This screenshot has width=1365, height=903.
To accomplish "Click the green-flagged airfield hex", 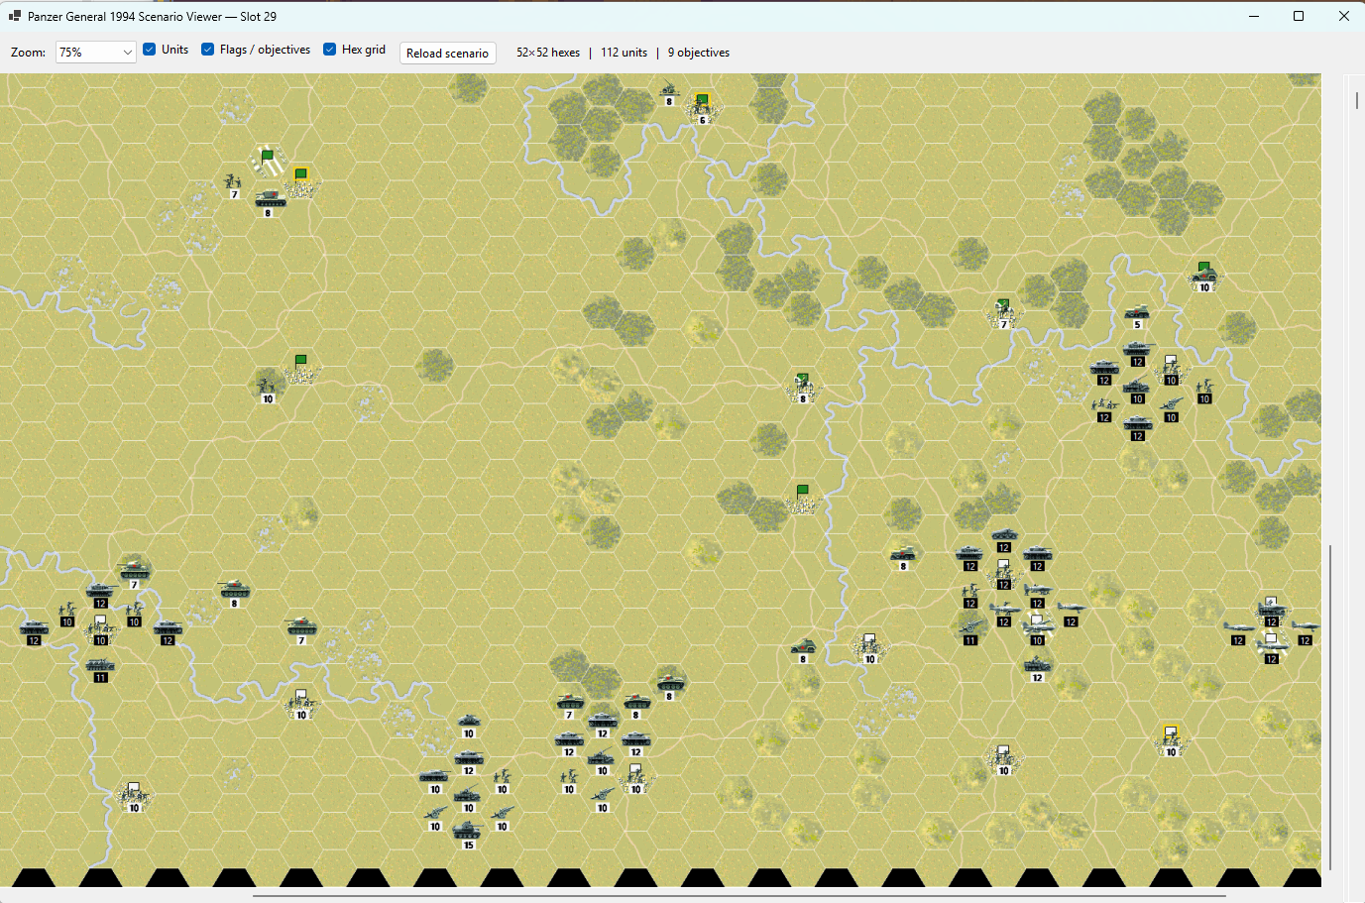I will coord(268,162).
